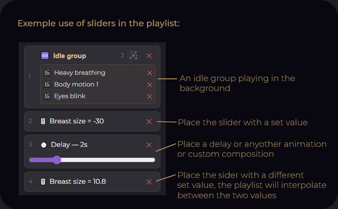Click the slider icon of Breast size = -30

coord(43,121)
